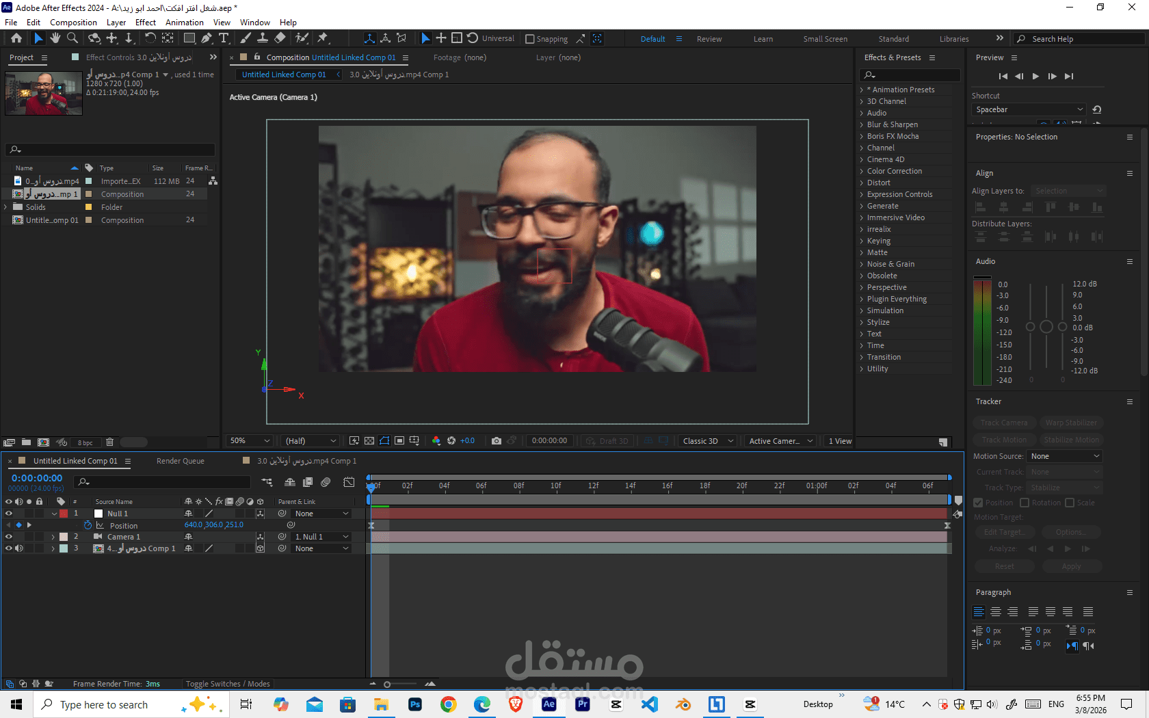
Task: Toggle the Scale checkbox in Tracker
Action: coord(1070,503)
